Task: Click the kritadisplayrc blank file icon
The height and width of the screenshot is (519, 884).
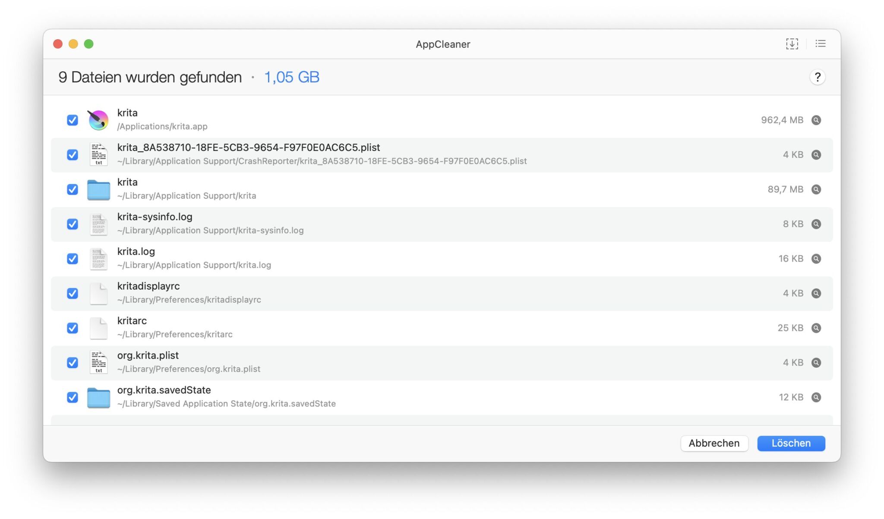Action: coord(98,294)
